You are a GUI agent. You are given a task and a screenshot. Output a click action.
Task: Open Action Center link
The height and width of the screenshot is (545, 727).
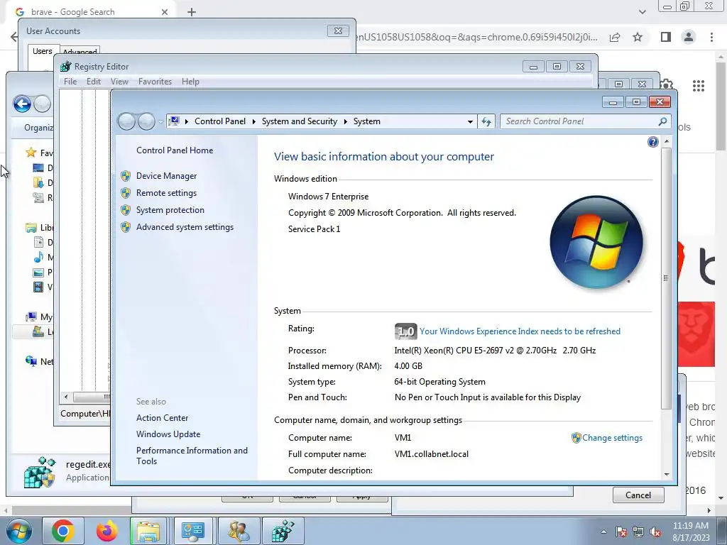163,417
